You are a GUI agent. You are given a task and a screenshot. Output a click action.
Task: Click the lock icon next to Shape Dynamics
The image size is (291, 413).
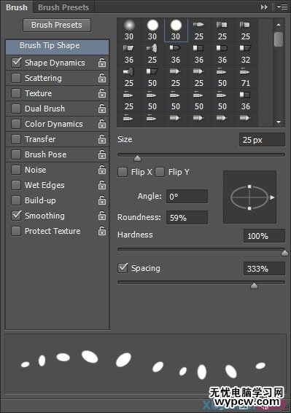tap(102, 63)
